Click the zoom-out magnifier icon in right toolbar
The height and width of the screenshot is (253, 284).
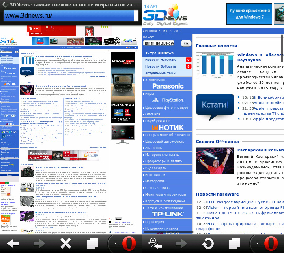point(155,242)
